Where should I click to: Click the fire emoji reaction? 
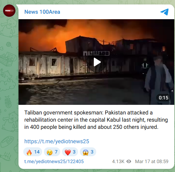click(33, 152)
